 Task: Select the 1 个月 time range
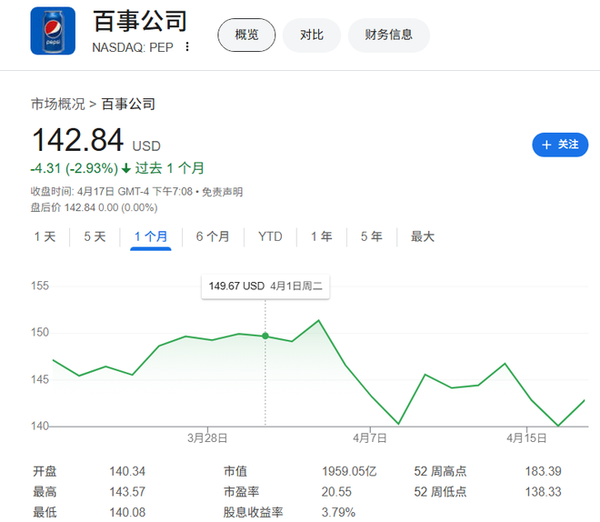point(151,236)
